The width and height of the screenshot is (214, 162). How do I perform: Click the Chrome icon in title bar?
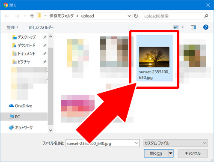click(6, 5)
